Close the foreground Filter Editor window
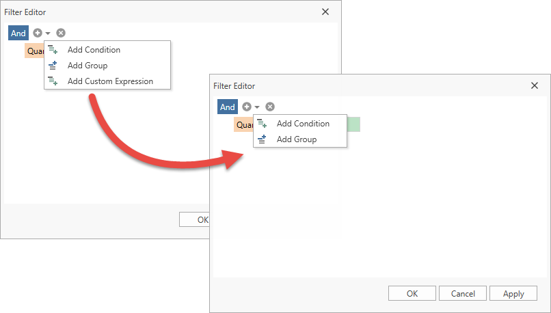Screen dimensions: 551x313 (x=535, y=85)
